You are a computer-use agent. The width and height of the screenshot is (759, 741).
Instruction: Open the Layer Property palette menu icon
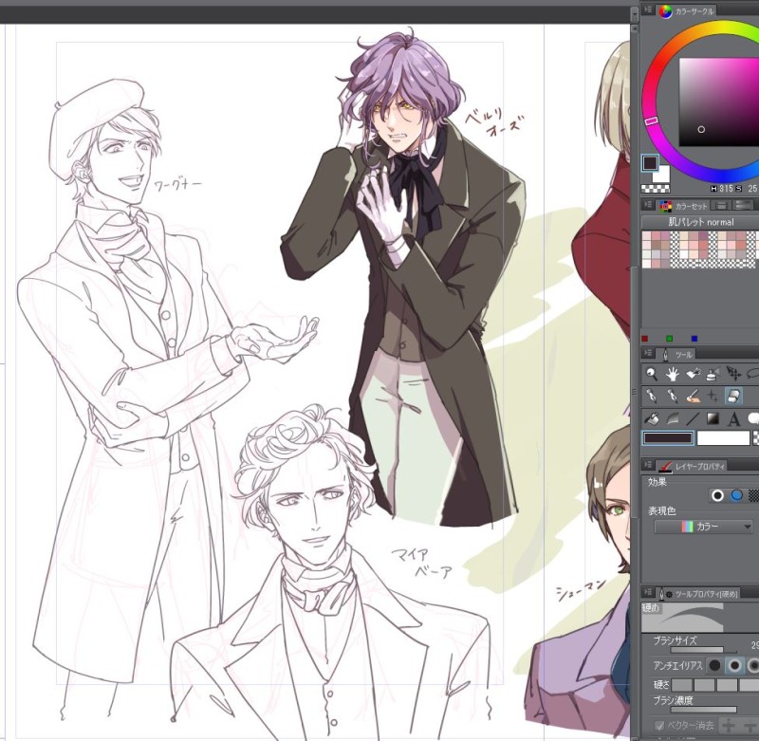tap(648, 465)
